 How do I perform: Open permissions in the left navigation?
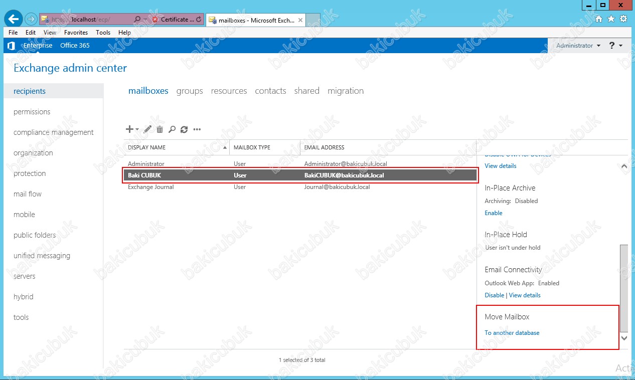tap(32, 112)
